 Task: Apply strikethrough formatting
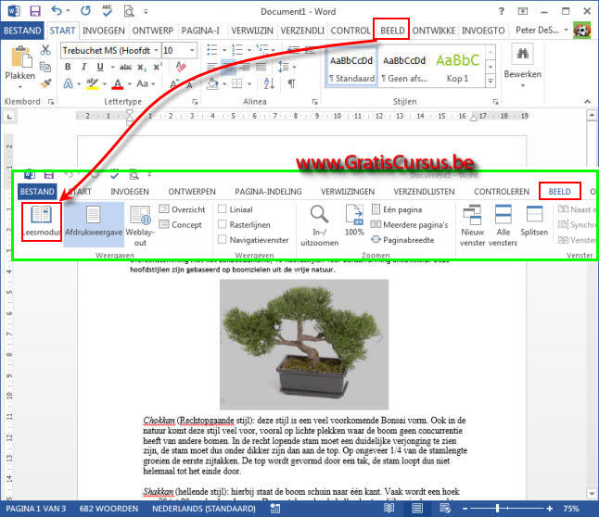(x=126, y=68)
